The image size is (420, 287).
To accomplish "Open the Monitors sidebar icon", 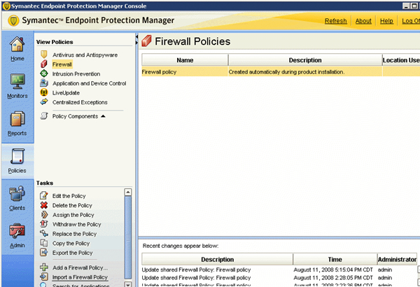I will pyautogui.click(x=17, y=85).
